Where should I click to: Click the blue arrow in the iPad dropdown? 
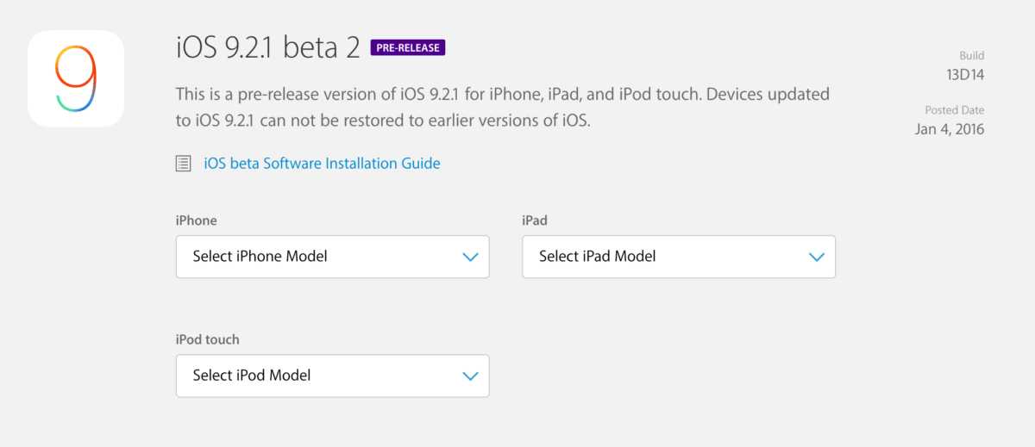point(816,257)
